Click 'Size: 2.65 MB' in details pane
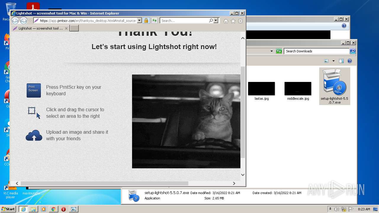Screen dimensions: 379x213 click(x=214, y=198)
